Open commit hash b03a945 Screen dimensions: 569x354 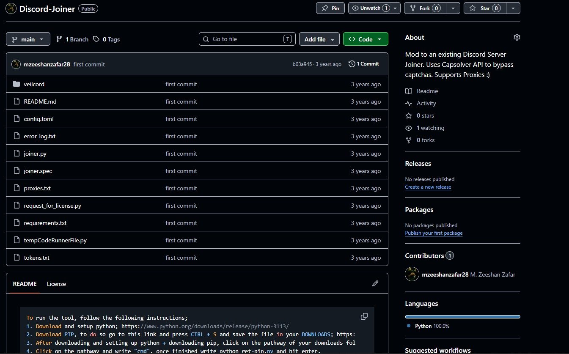click(302, 64)
